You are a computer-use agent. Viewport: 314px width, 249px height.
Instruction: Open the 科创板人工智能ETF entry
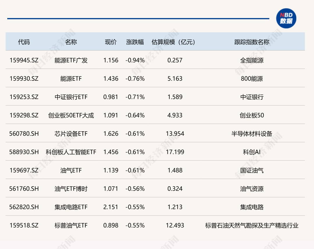click(x=71, y=152)
